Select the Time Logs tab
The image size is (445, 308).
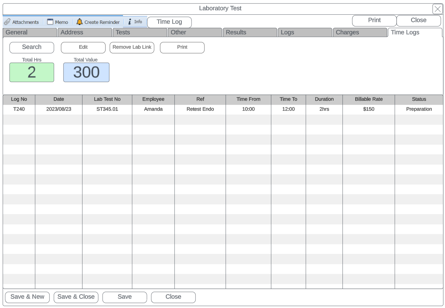415,33
